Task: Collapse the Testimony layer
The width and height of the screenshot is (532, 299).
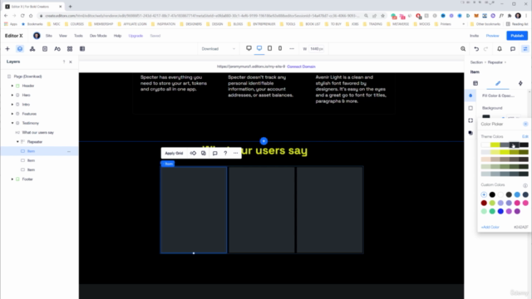Action: tap(12, 123)
